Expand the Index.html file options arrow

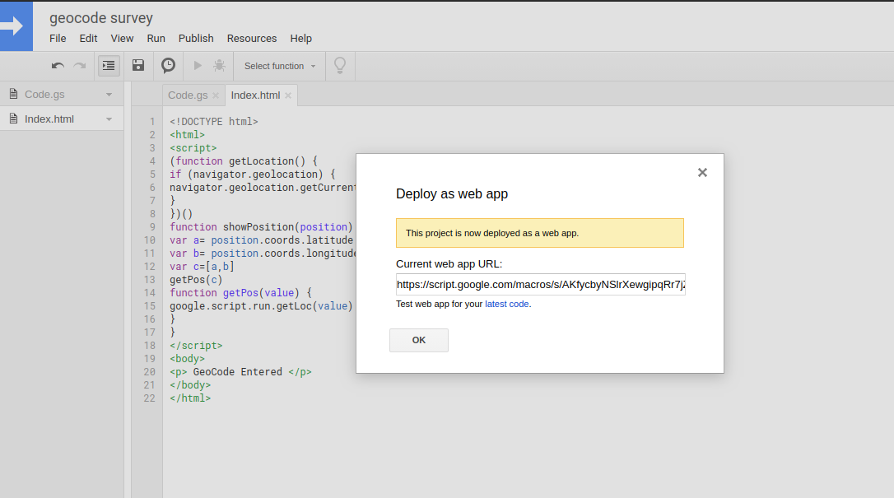[x=109, y=119]
